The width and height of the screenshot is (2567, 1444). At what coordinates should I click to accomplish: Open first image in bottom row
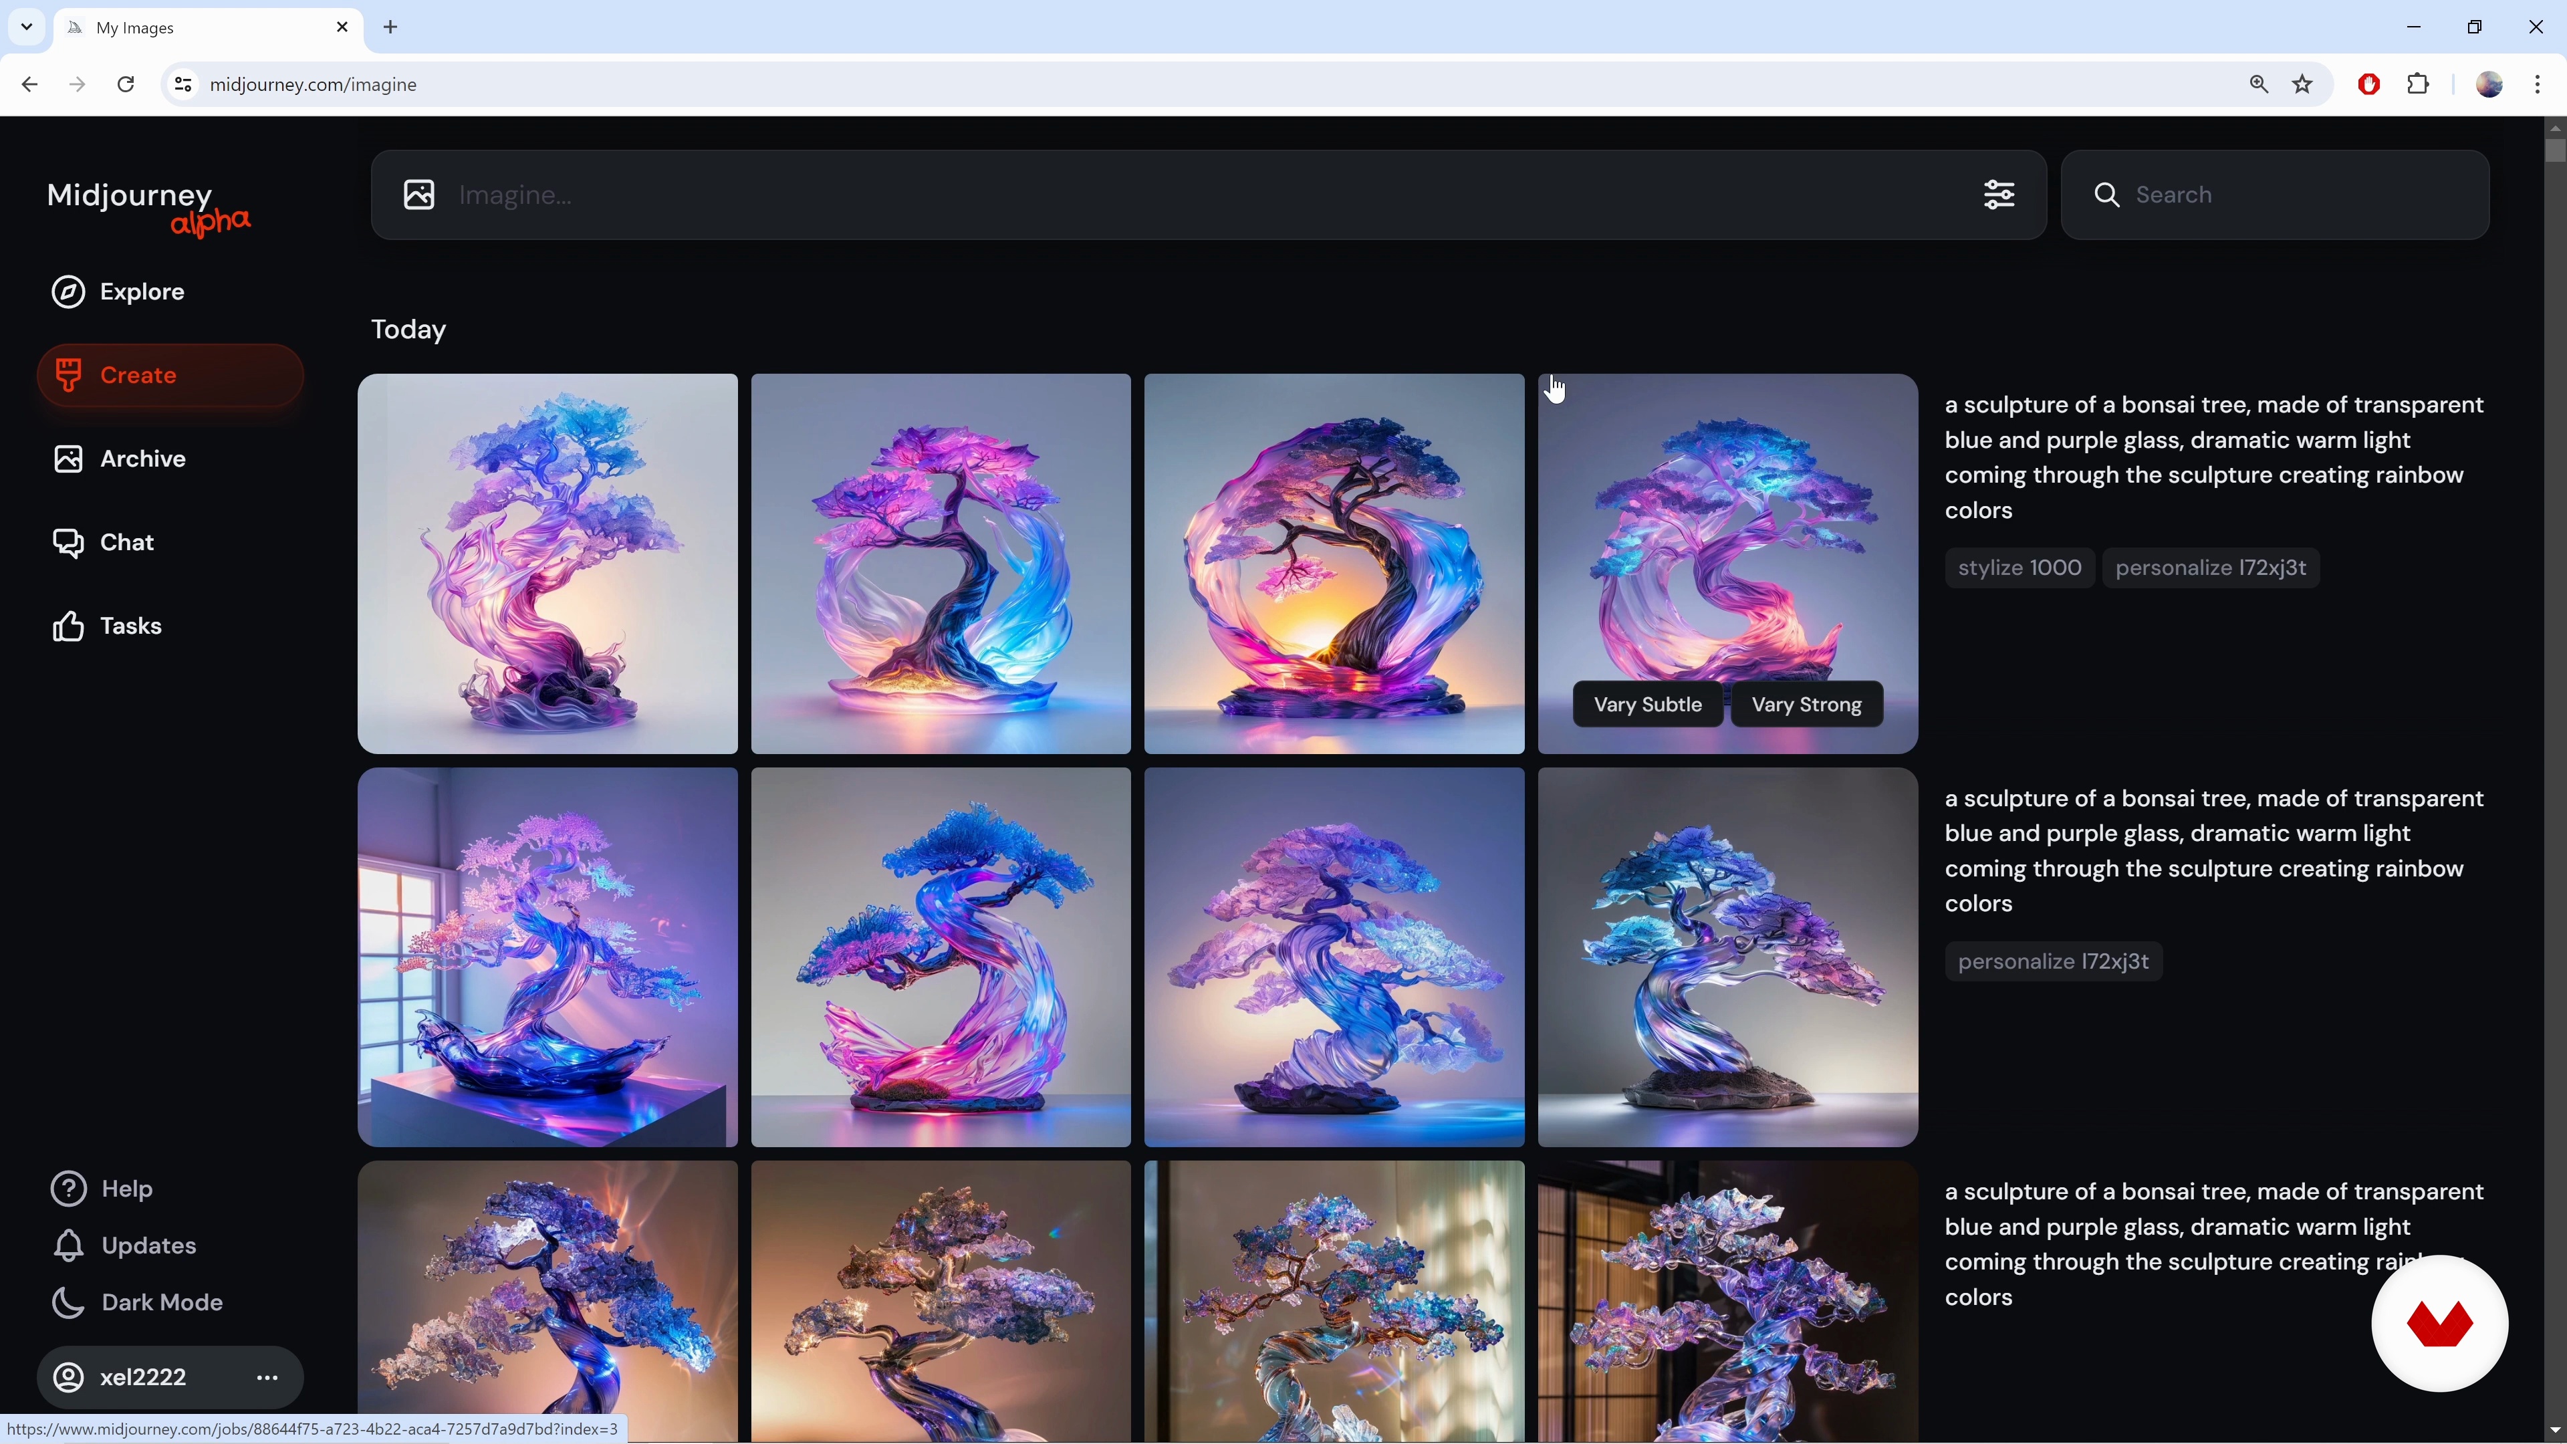[547, 1302]
